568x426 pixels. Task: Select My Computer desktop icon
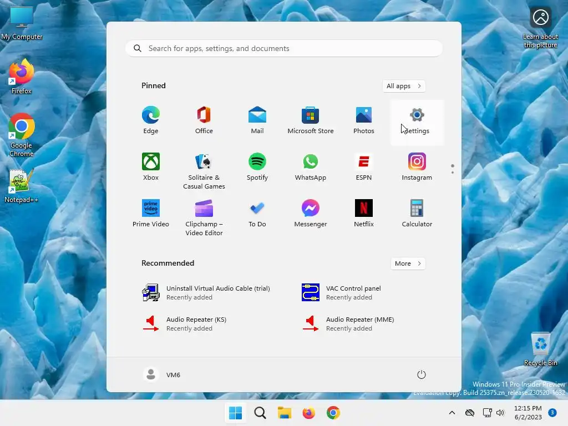tap(22, 23)
